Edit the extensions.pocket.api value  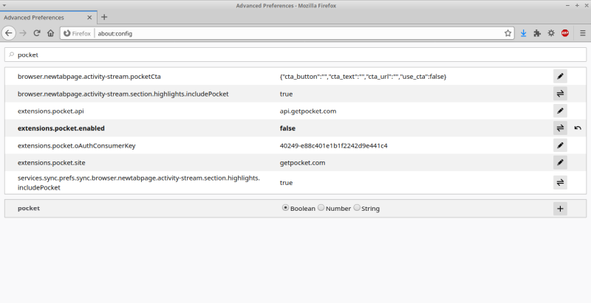click(560, 111)
